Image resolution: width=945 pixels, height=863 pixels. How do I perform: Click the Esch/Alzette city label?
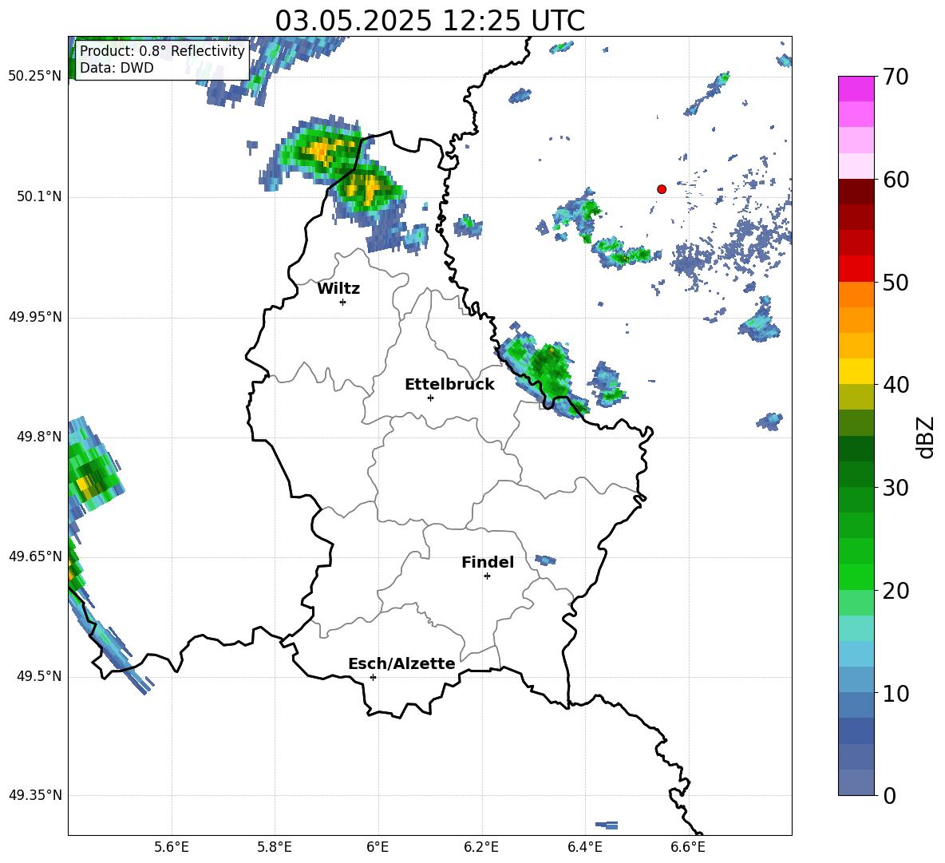click(401, 664)
